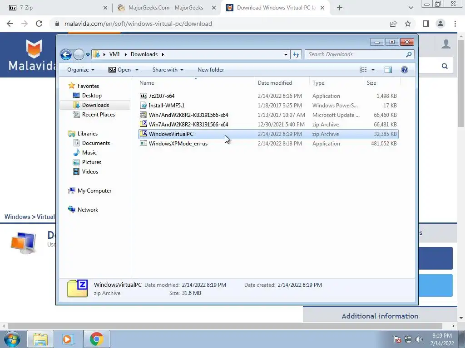Click Open with 7-Zip toolbar button
The image size is (465, 348).
119,70
